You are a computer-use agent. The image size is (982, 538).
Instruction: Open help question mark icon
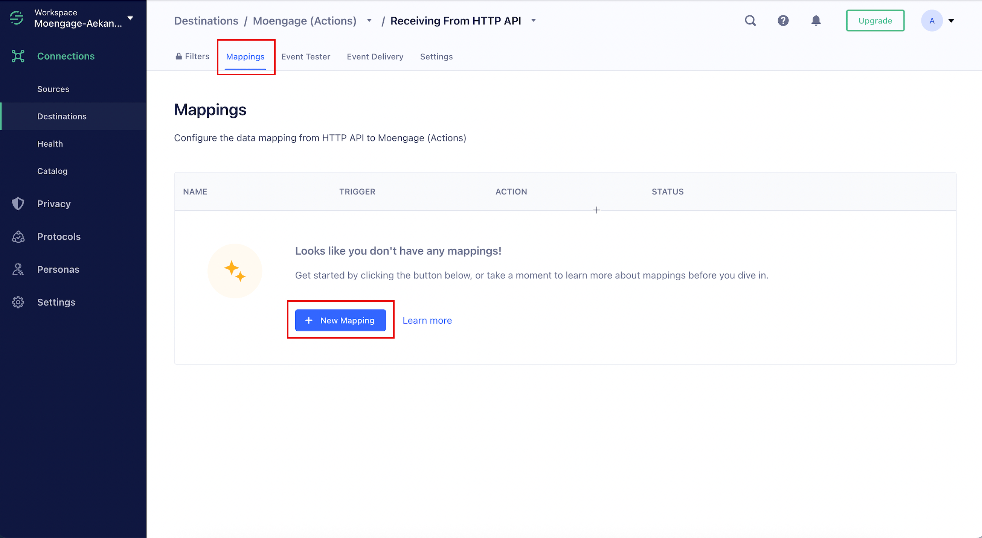783,21
